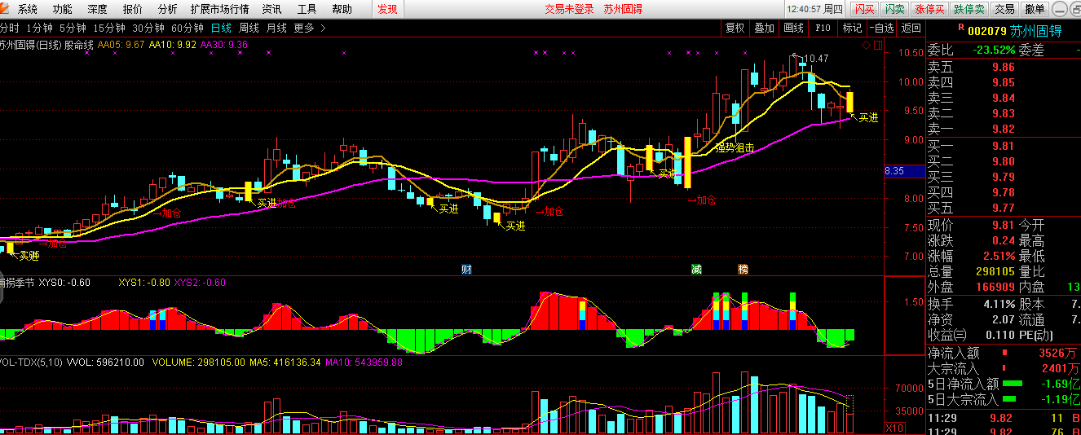The height and width of the screenshot is (435, 1081).
Task: Click the X10 volume scale label
Action: (x=894, y=428)
